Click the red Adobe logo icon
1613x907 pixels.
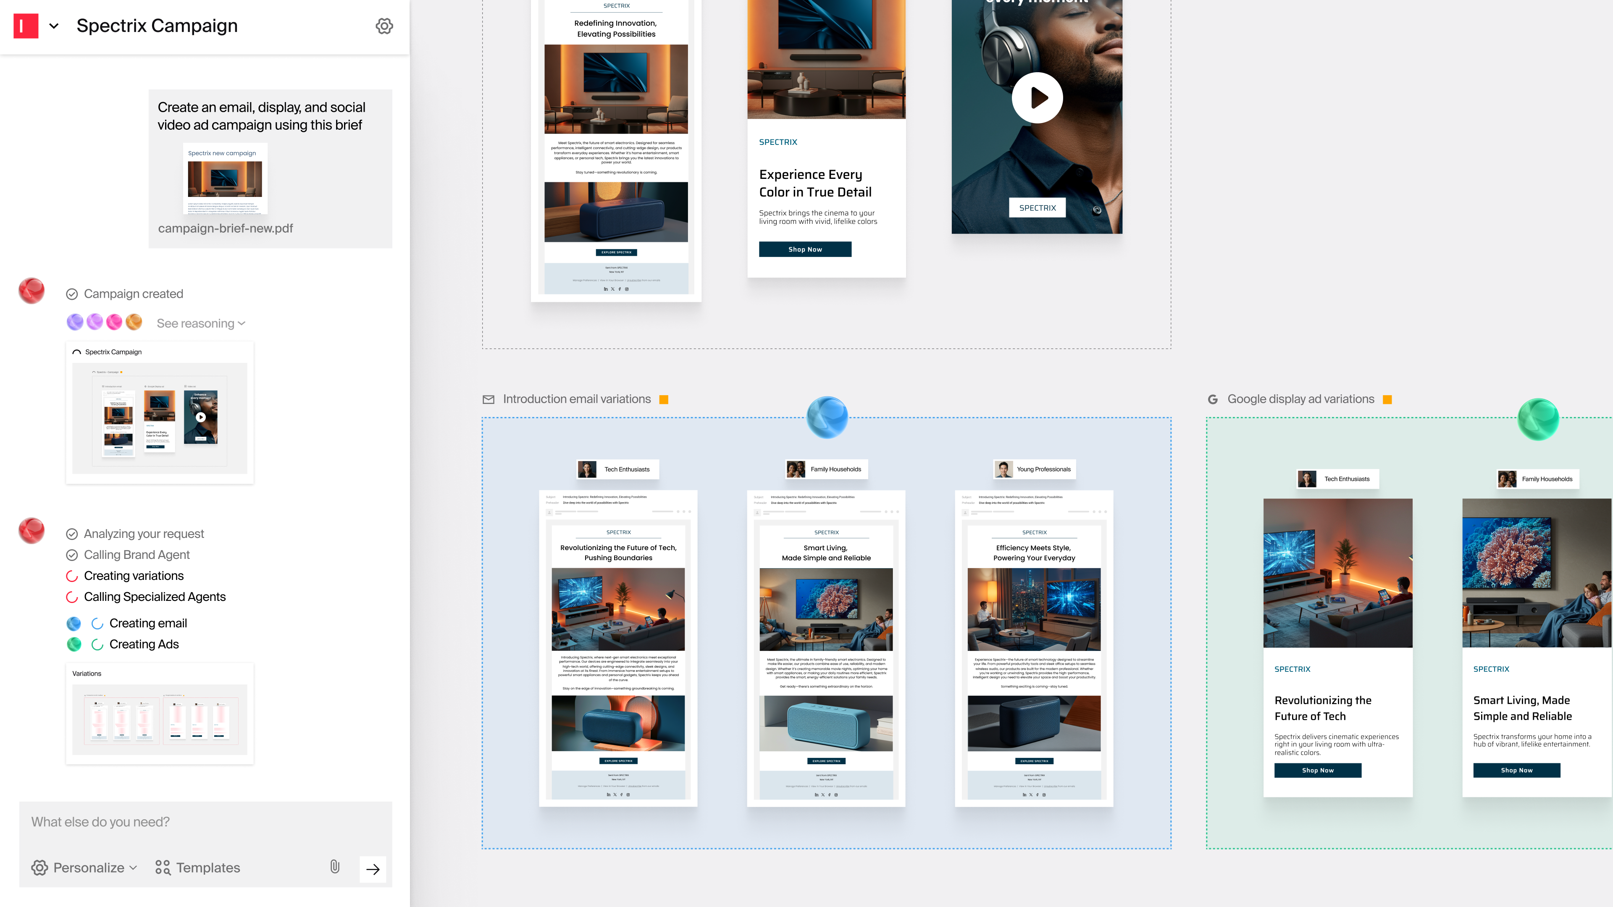[x=26, y=26]
